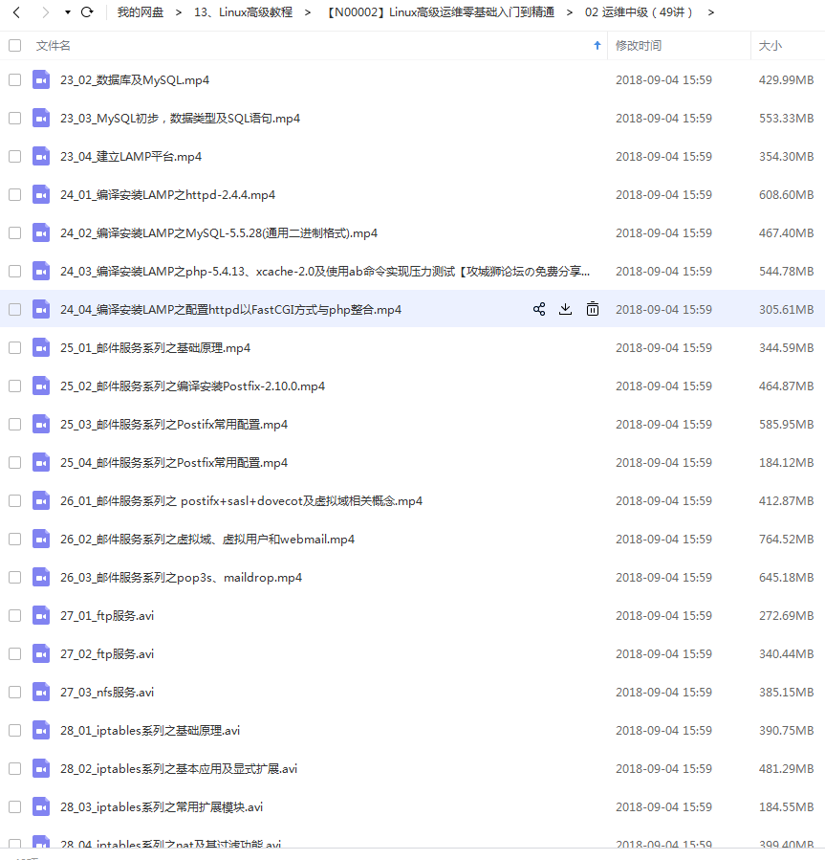Click size 764.52MB of 26_02 file

(x=786, y=540)
